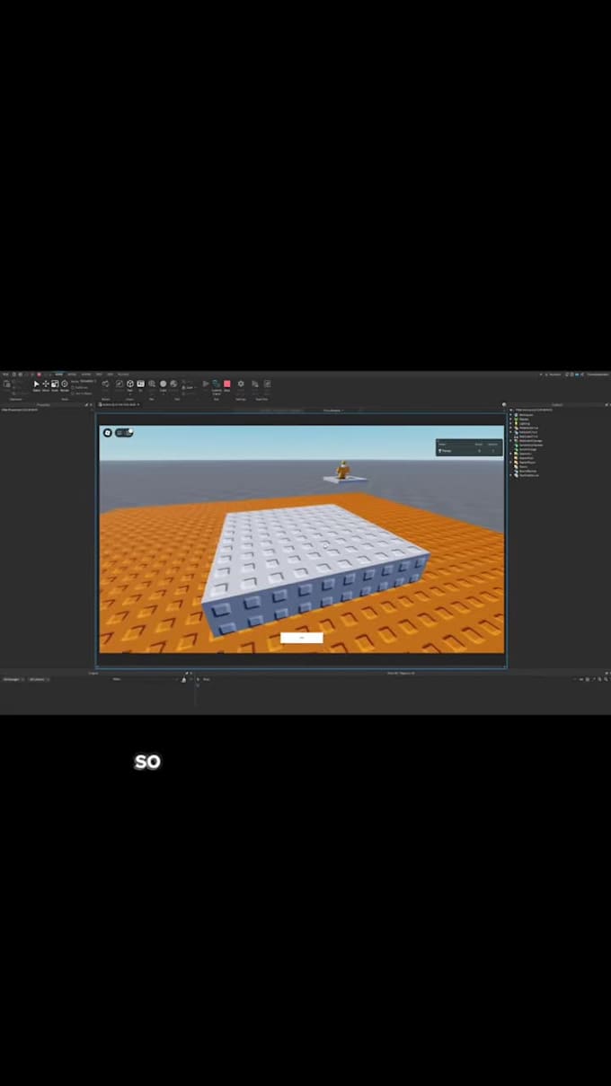Click the white button in the game view
The width and height of the screenshot is (611, 1086).
(x=301, y=638)
